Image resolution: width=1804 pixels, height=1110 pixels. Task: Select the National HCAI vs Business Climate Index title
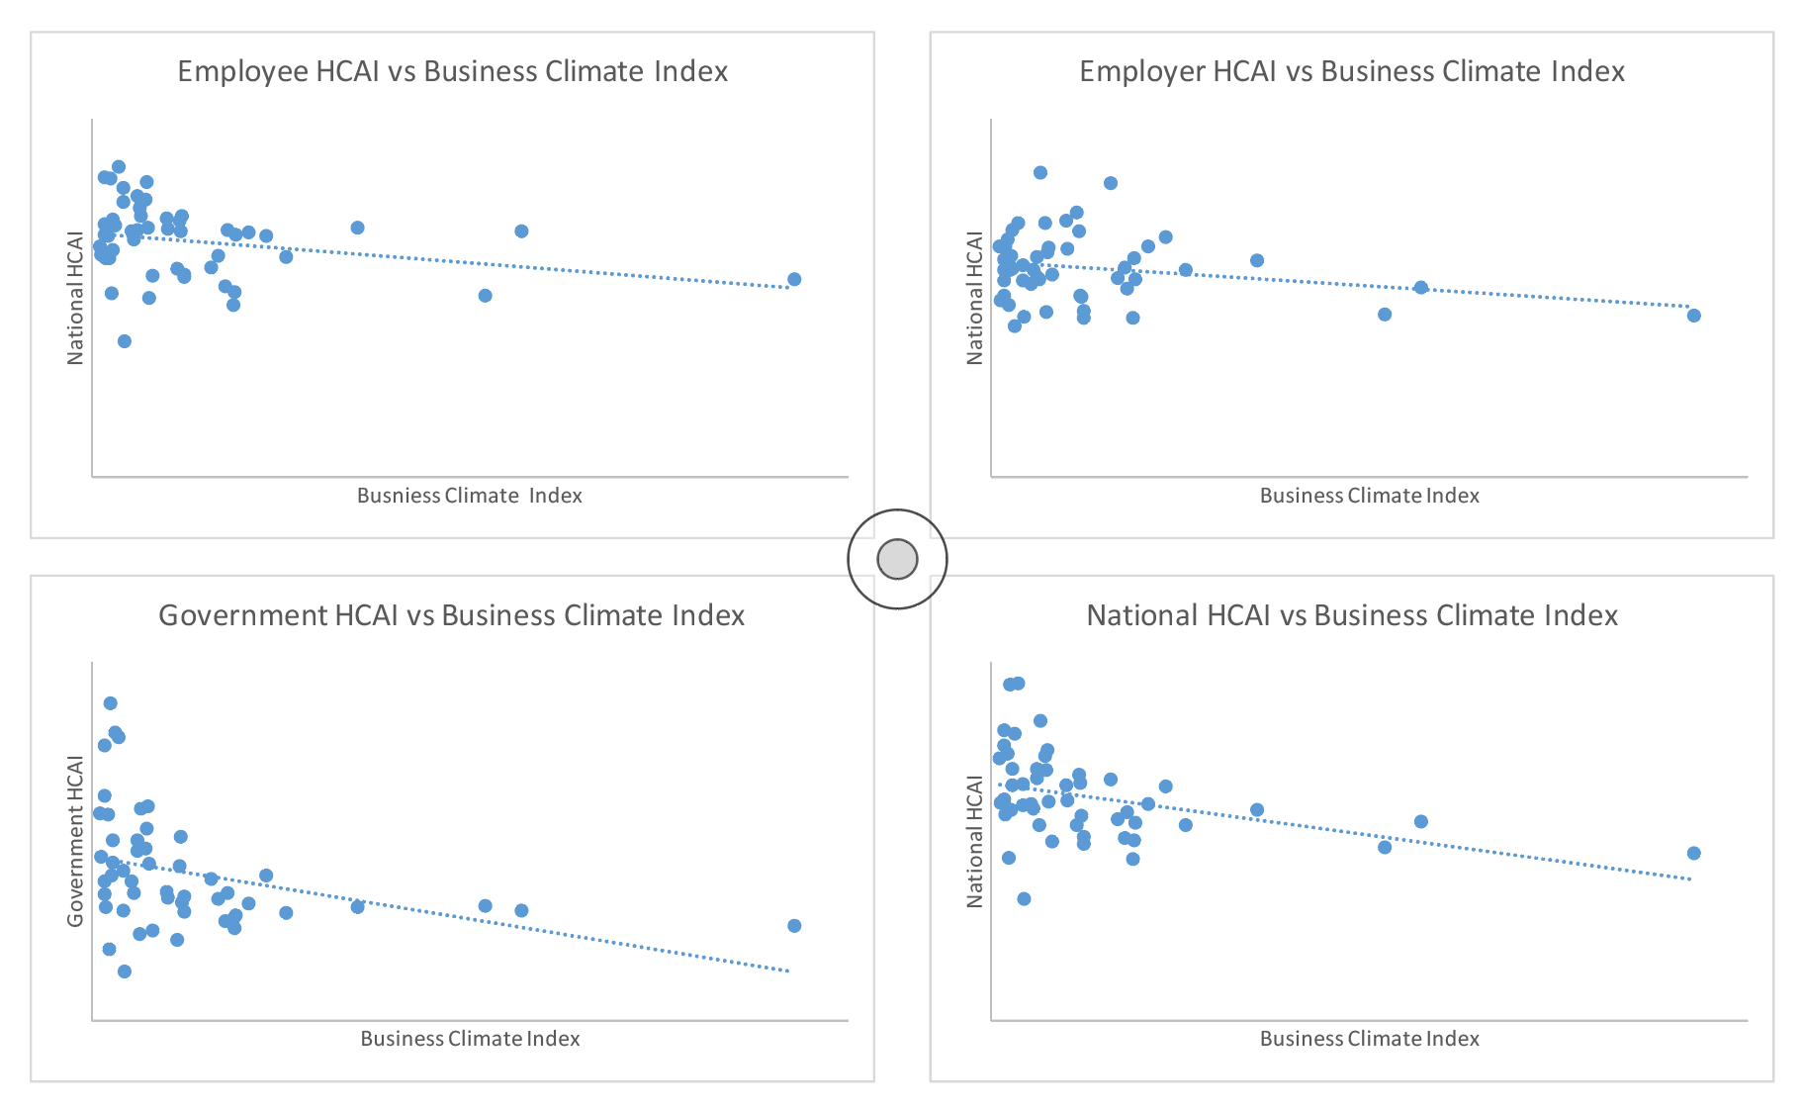coord(1351,615)
